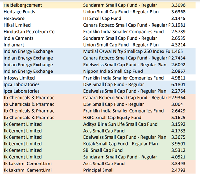
Task: Select Union Small Cap Fund in Indiamart row
Action: 121,45
